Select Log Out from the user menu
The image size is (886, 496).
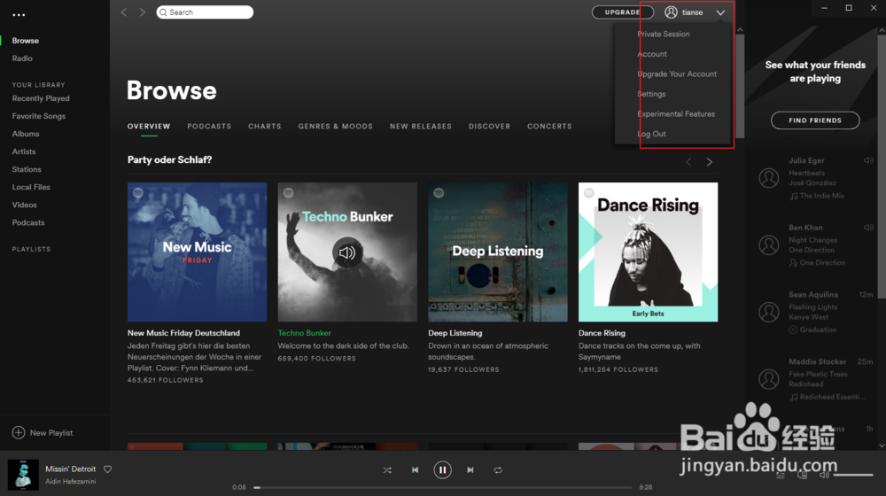(651, 134)
